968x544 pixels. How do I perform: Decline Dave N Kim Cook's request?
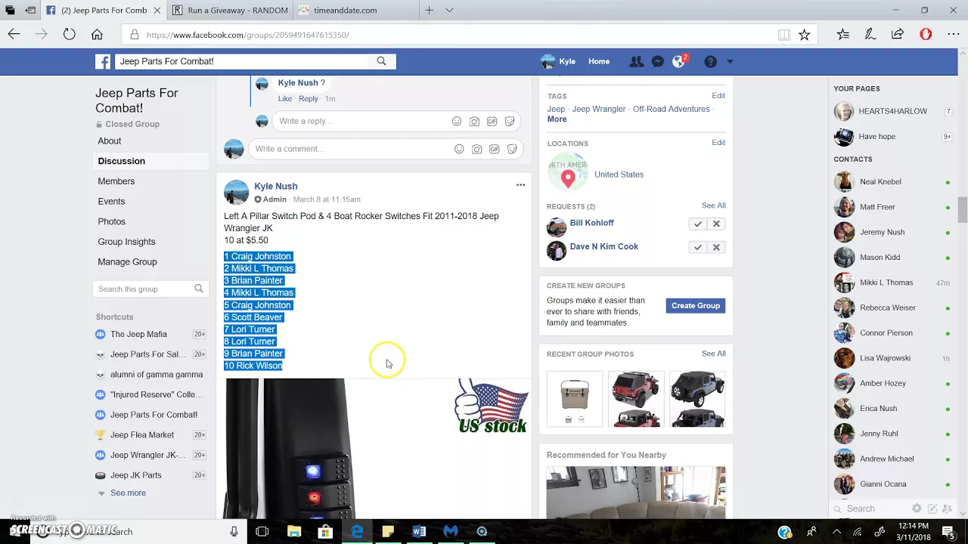click(716, 247)
